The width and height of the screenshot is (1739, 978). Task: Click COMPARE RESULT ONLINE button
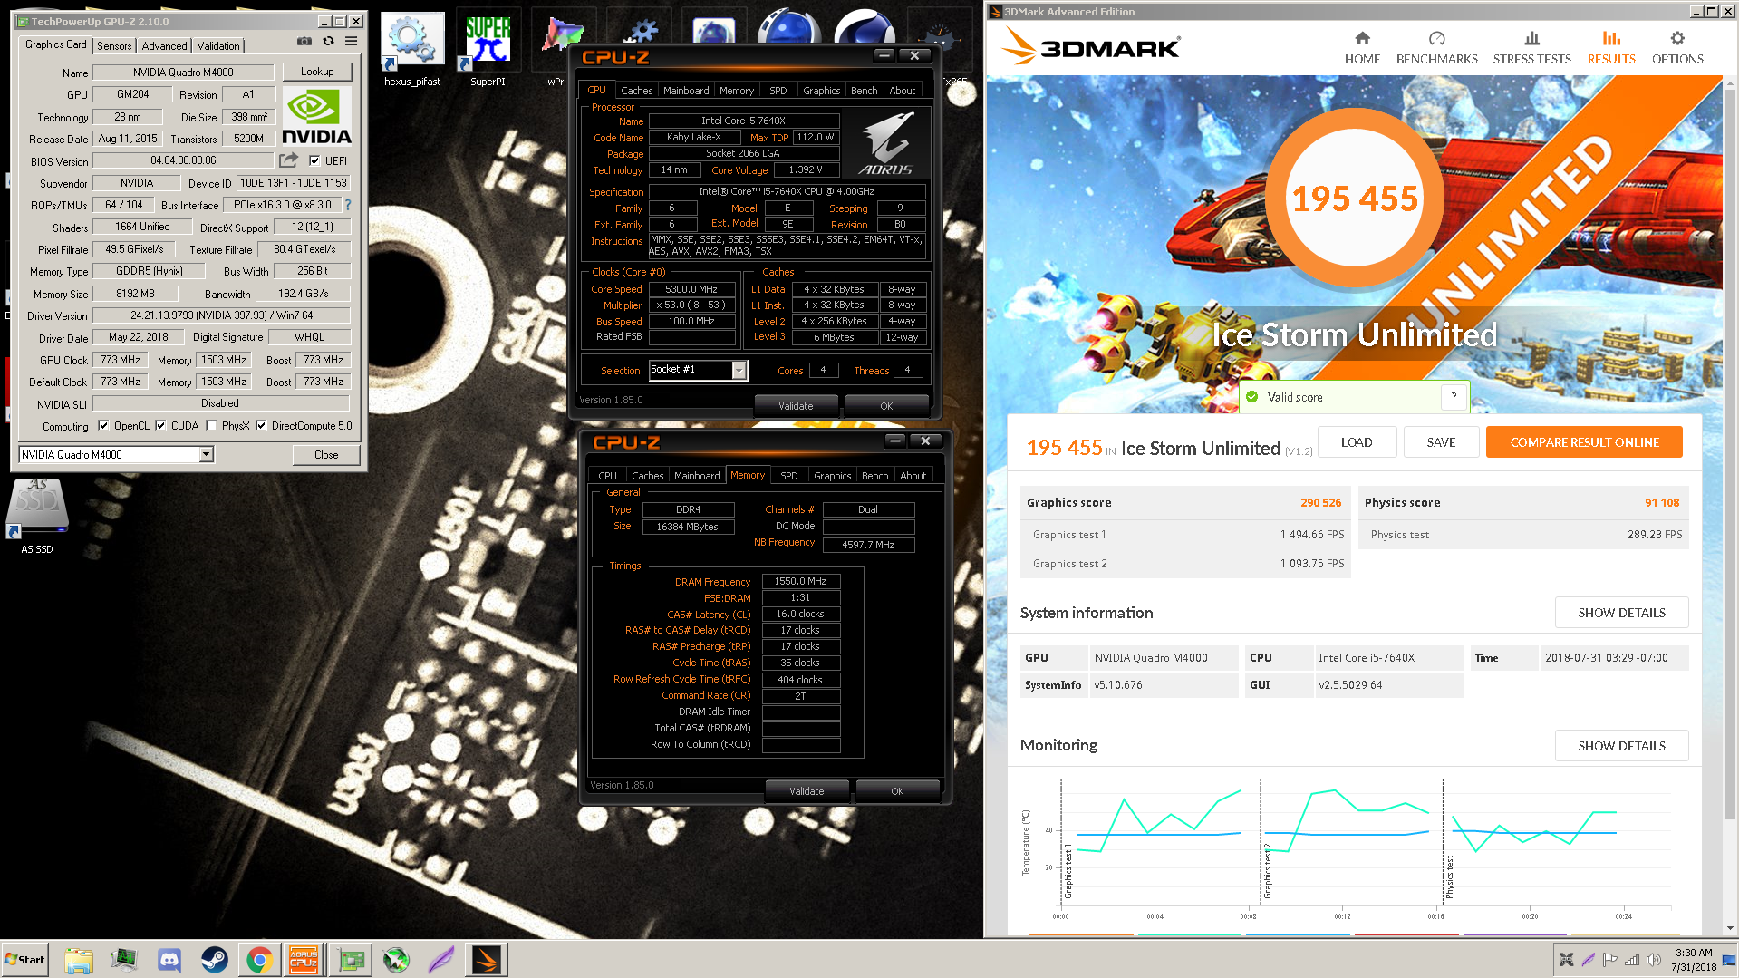click(1584, 442)
